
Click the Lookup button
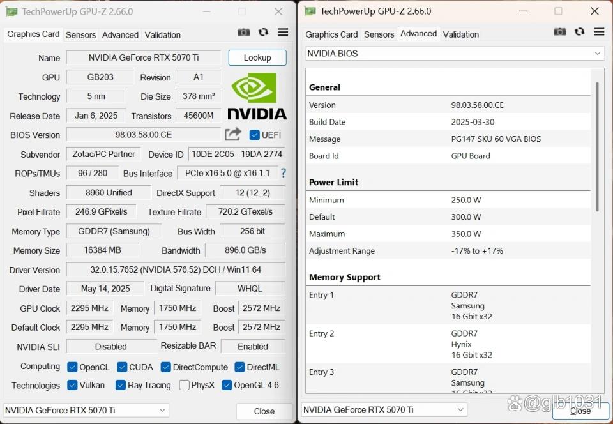tap(257, 57)
